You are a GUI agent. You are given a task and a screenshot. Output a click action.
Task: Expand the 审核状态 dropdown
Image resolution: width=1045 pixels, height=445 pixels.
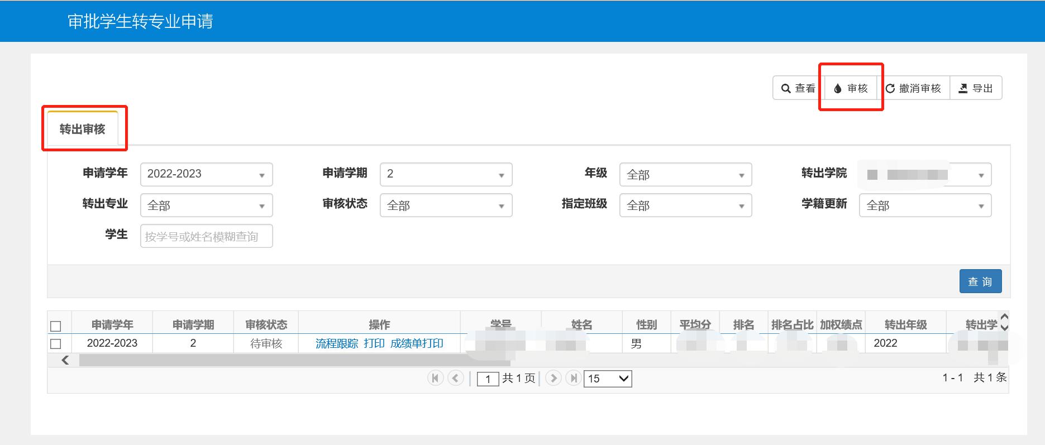(446, 205)
